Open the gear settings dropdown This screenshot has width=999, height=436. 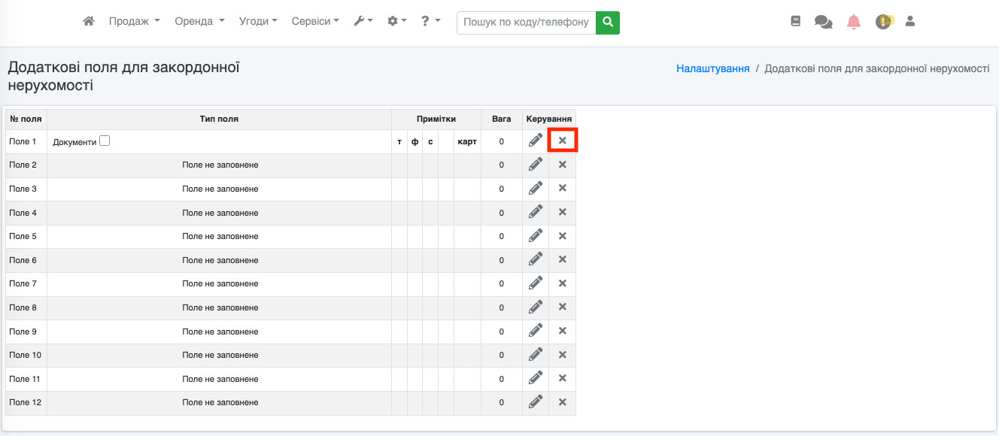tap(396, 22)
